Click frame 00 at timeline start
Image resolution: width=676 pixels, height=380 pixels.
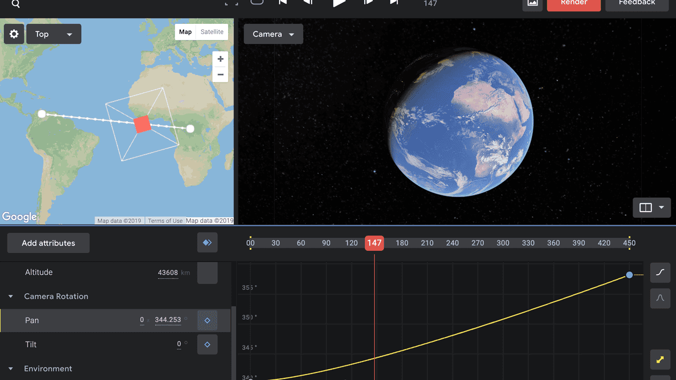click(x=250, y=243)
